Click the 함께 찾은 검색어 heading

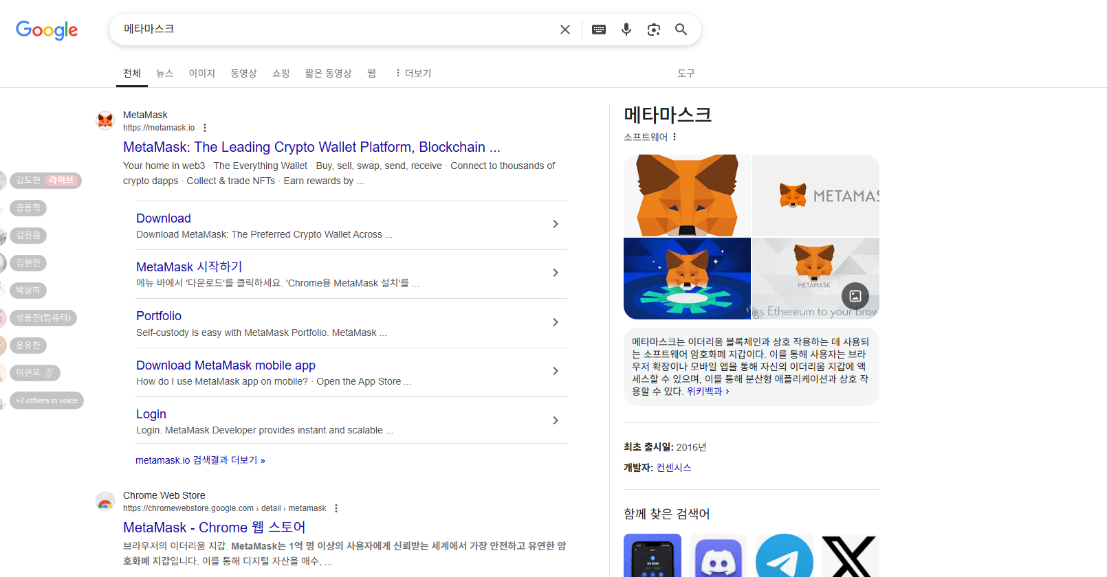pyautogui.click(x=667, y=514)
